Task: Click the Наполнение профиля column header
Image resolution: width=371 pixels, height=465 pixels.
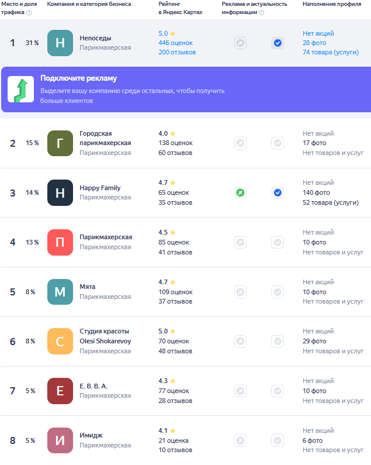Action: 332,4
